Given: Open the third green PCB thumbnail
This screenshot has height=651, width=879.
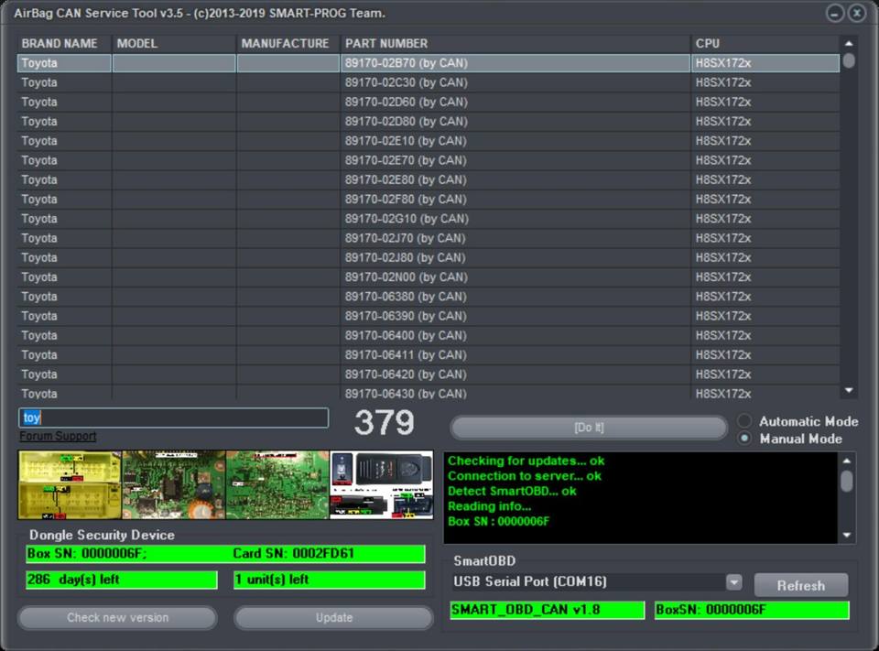Looking at the screenshot, I should click(x=277, y=484).
